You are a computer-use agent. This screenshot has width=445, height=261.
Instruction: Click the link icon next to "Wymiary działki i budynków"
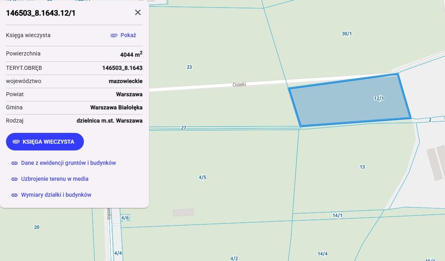[14, 195]
